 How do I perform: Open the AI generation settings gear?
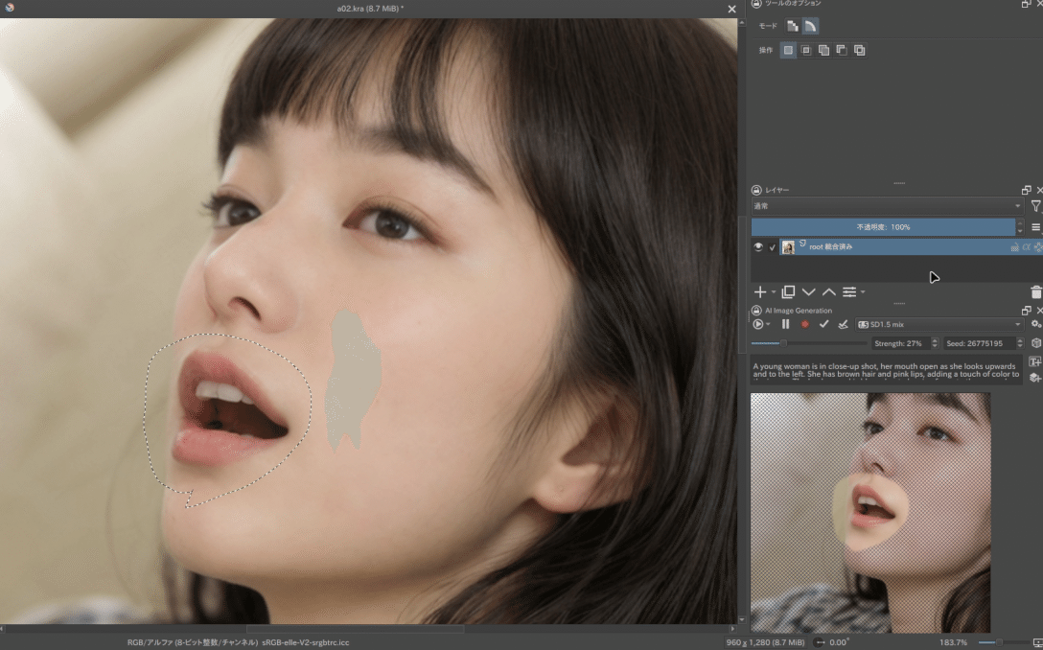pyautogui.click(x=1034, y=324)
